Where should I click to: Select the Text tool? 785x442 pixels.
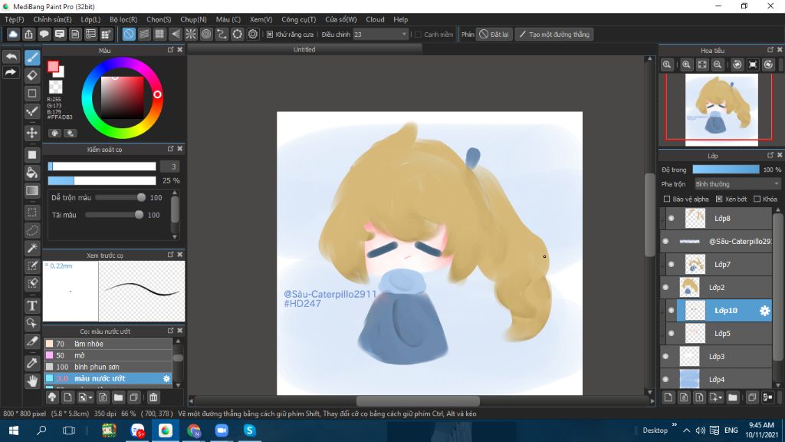(x=32, y=305)
